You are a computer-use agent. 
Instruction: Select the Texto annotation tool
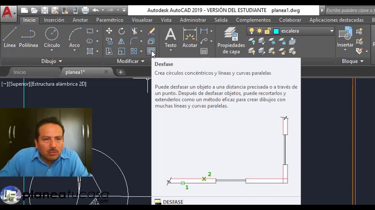tap(171, 38)
